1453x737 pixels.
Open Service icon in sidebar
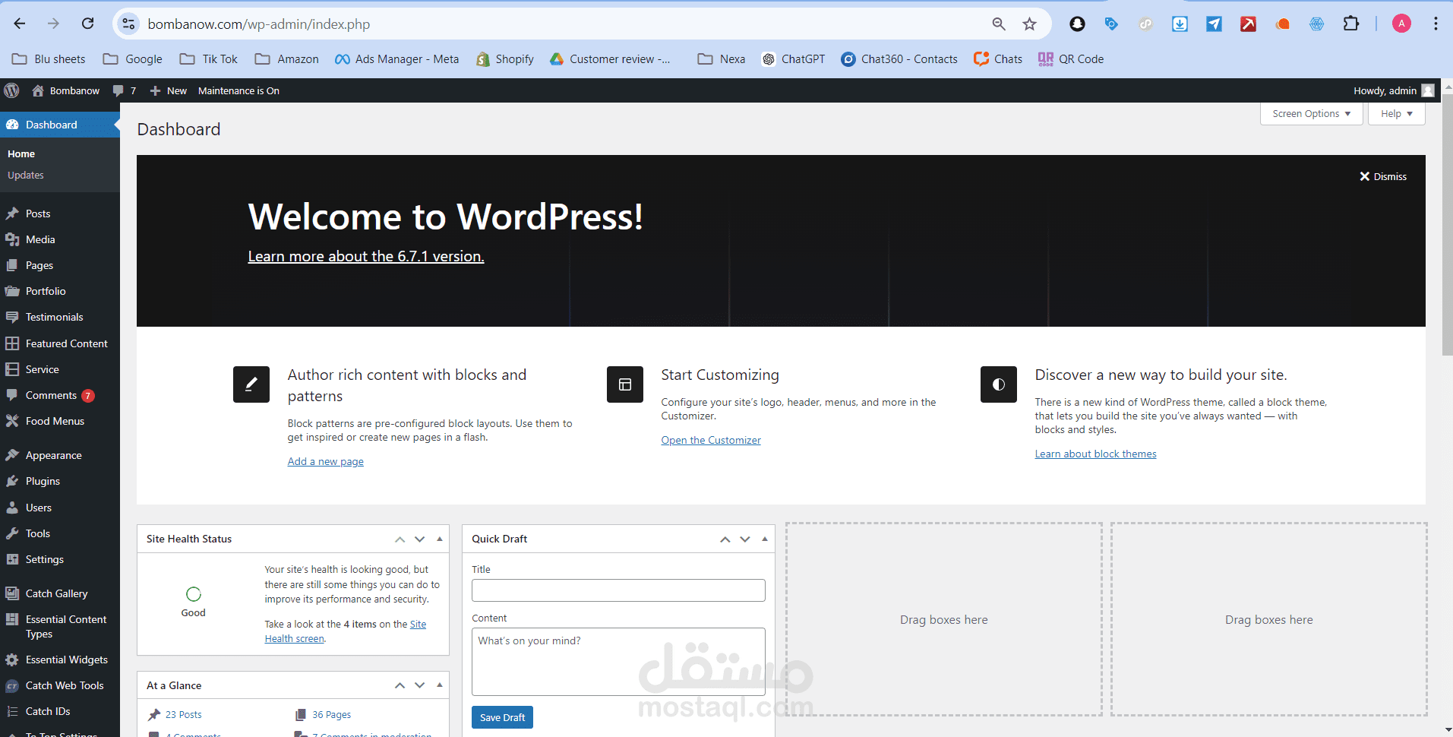point(12,369)
